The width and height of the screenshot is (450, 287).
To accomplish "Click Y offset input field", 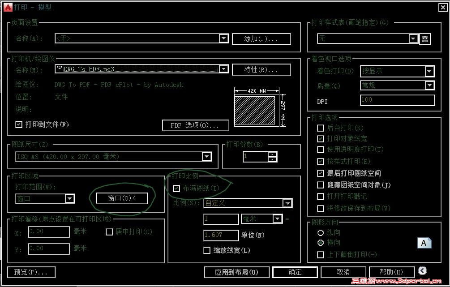I will [x=49, y=249].
